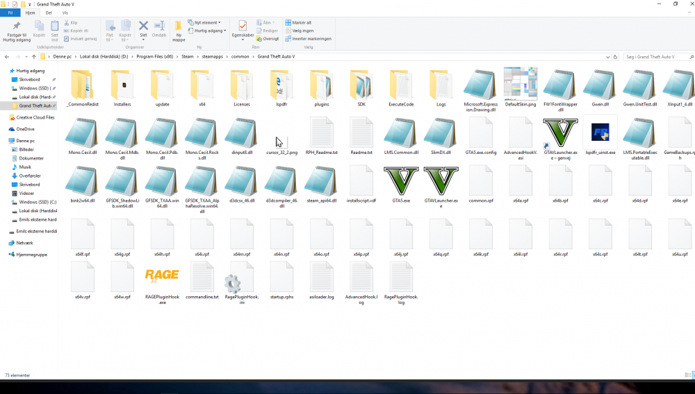Click Steam in address path
Image resolution: width=695 pixels, height=394 pixels.
(x=188, y=57)
